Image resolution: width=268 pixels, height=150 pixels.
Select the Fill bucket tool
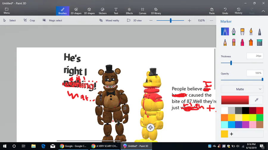click(260, 42)
